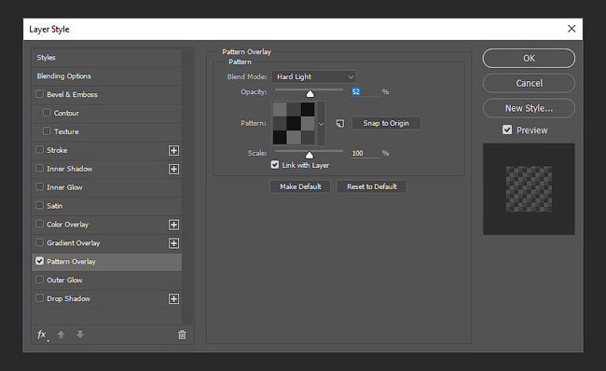
Task: Enable the Satin checkbox
Action: [x=39, y=205]
